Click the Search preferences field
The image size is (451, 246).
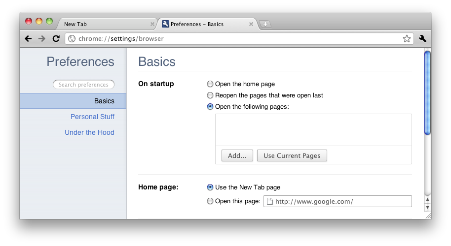(x=83, y=85)
